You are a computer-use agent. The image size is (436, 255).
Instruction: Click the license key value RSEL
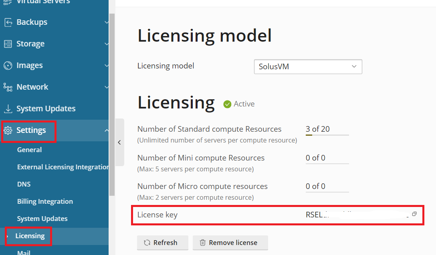click(x=314, y=215)
